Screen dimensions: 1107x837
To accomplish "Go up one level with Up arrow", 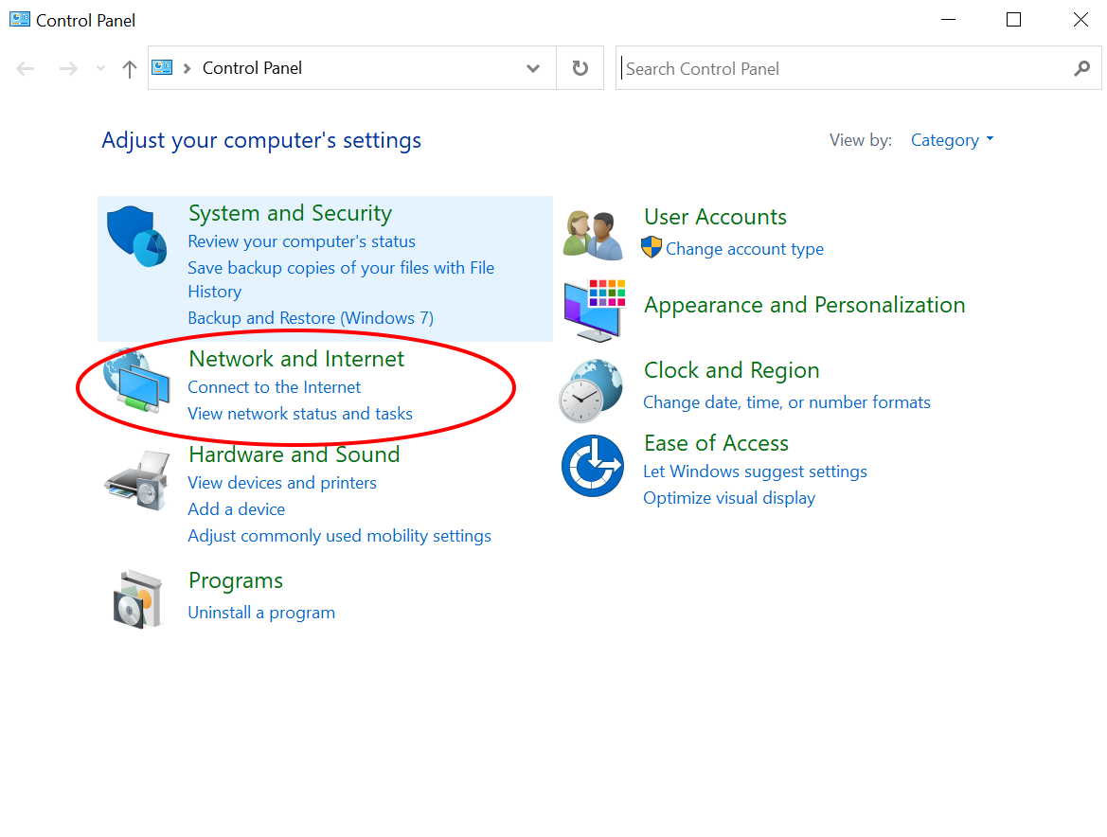I will [x=130, y=69].
